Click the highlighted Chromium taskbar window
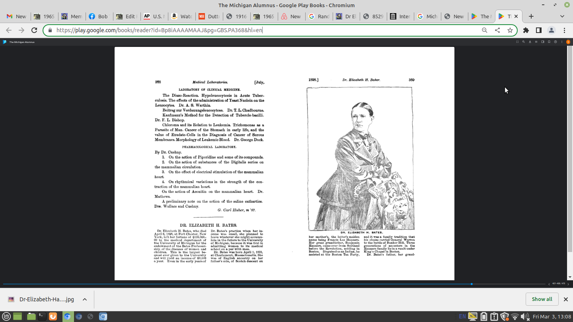 pos(67,316)
